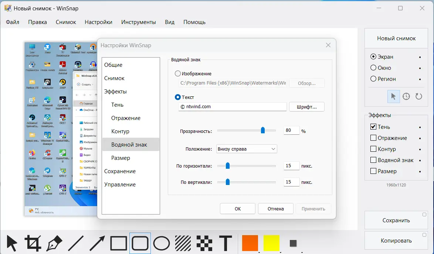Viewport: 434px width, 254px height.
Task: Select the Arrow line tool
Action: [97, 243]
